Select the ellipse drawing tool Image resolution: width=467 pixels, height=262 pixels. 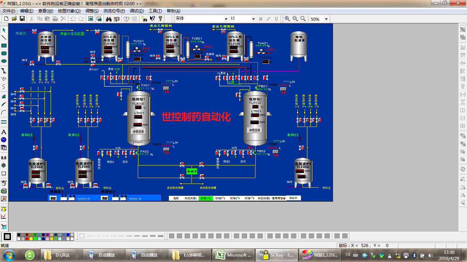tap(4, 61)
